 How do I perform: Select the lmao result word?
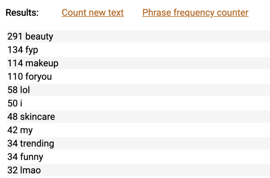coord(30,170)
